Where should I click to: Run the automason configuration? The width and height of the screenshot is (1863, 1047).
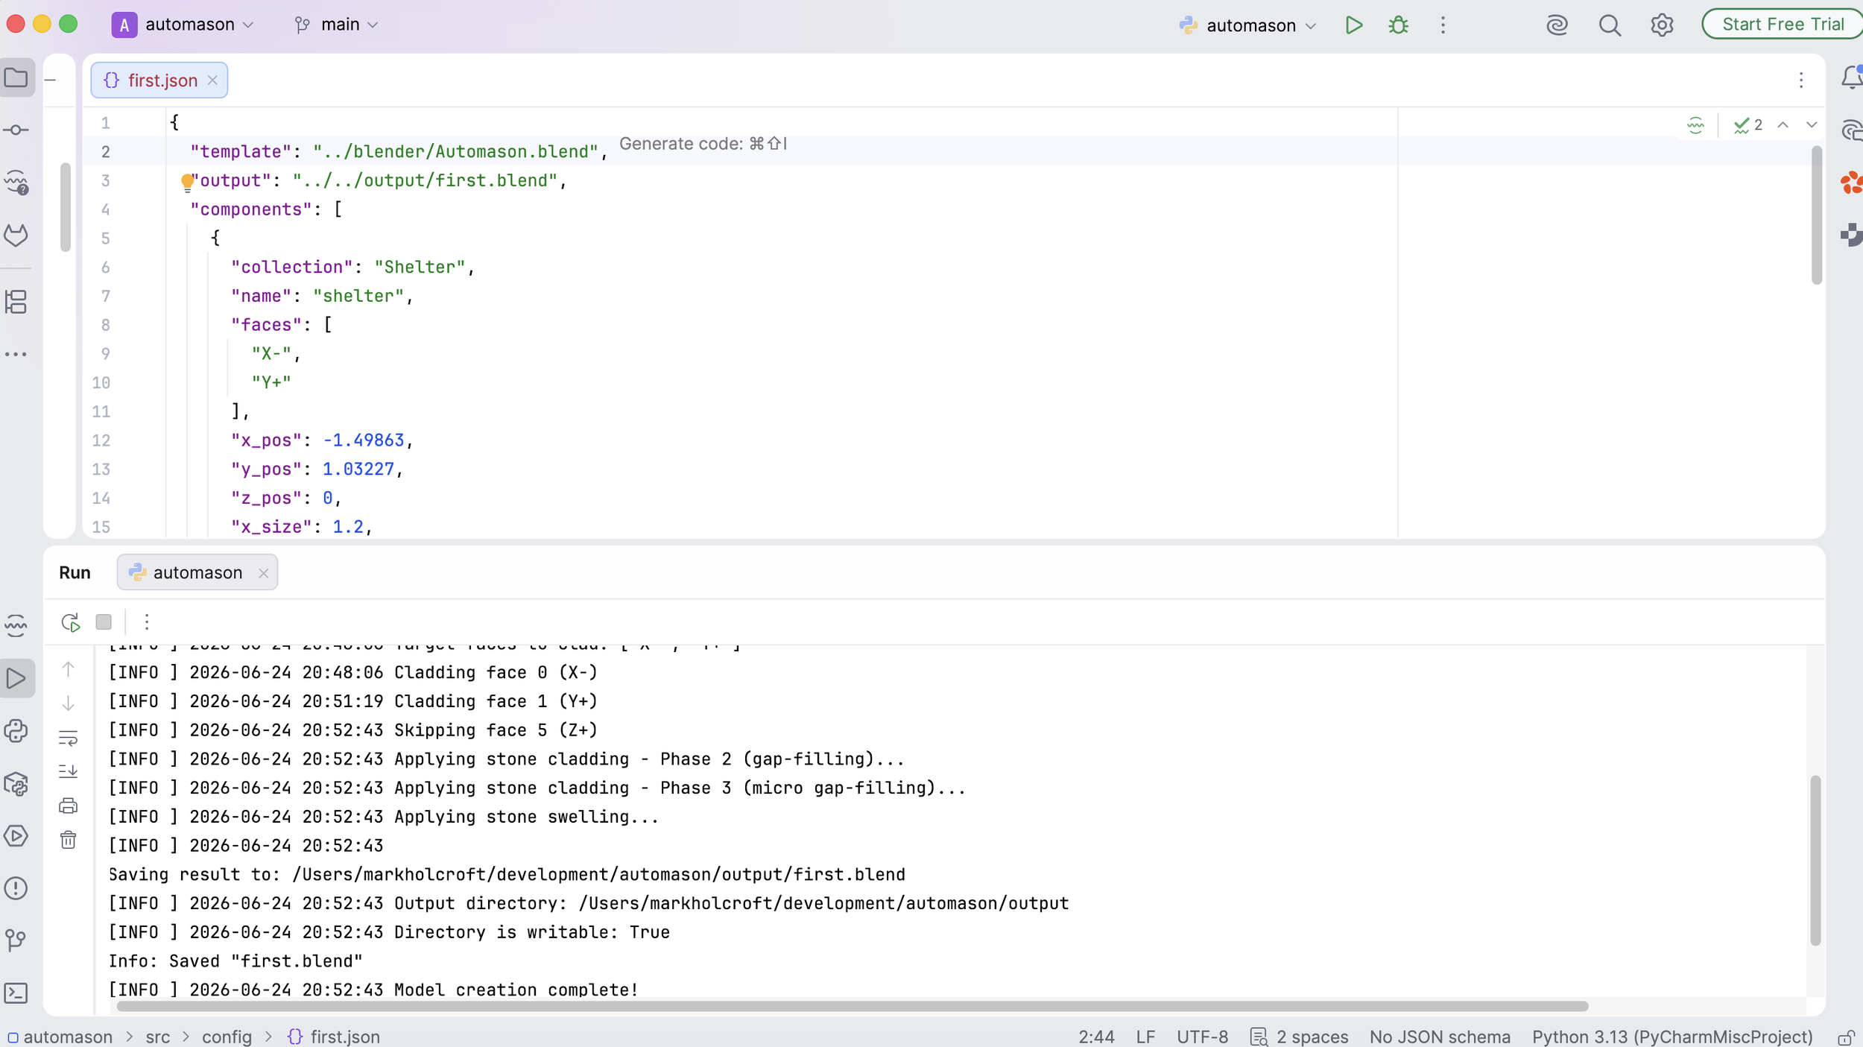coord(1354,25)
